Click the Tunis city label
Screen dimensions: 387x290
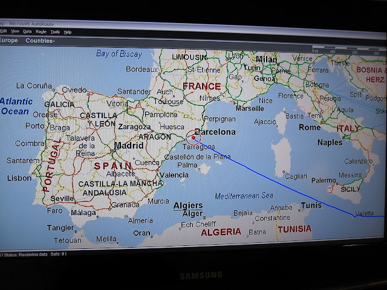tap(311, 205)
